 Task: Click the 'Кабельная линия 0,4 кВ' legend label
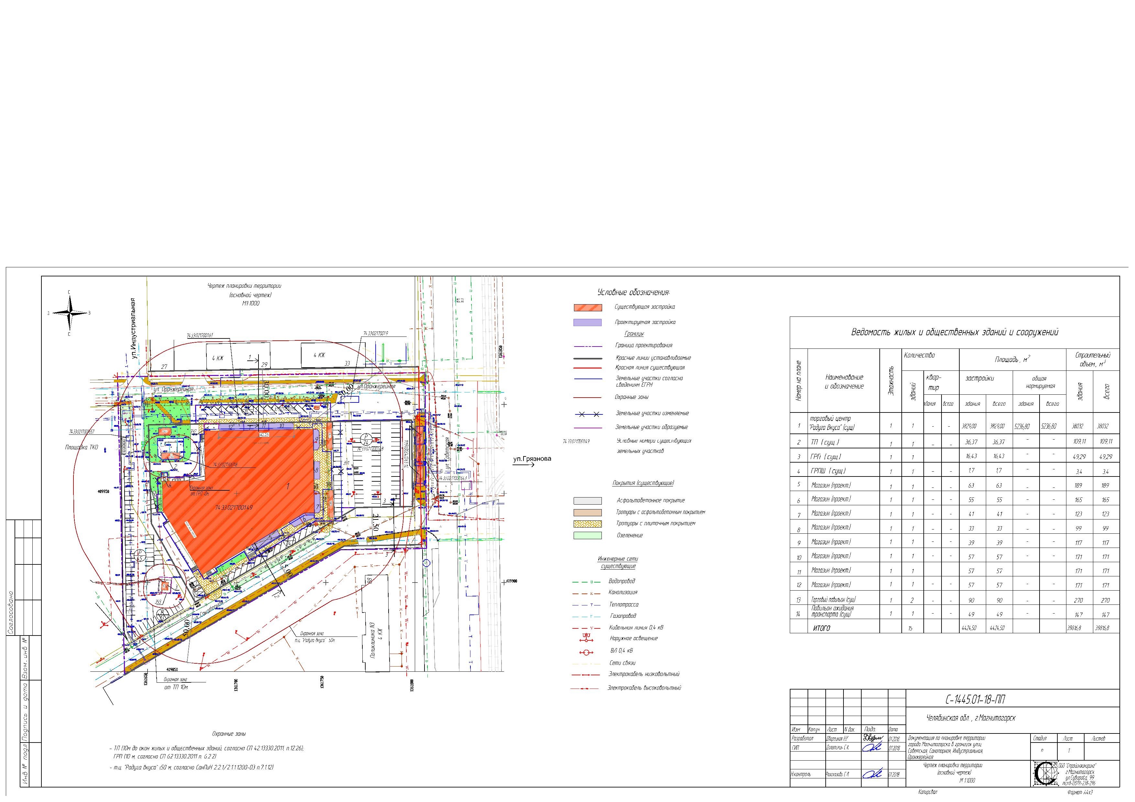(x=636, y=628)
